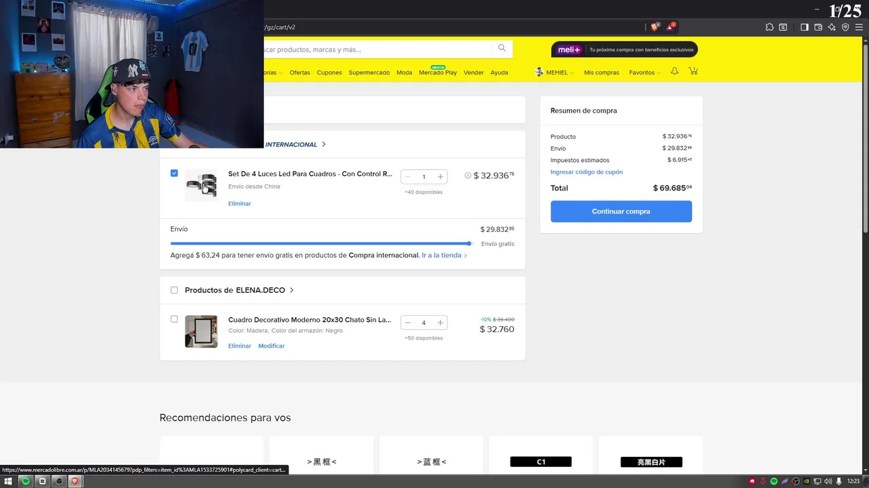Image resolution: width=869 pixels, height=488 pixels.
Task: Click Ir a la tienda link
Action: coord(444,256)
